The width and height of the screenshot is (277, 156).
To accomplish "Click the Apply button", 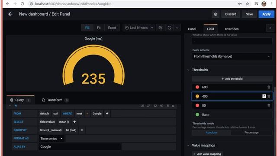I will pos(266,14).
